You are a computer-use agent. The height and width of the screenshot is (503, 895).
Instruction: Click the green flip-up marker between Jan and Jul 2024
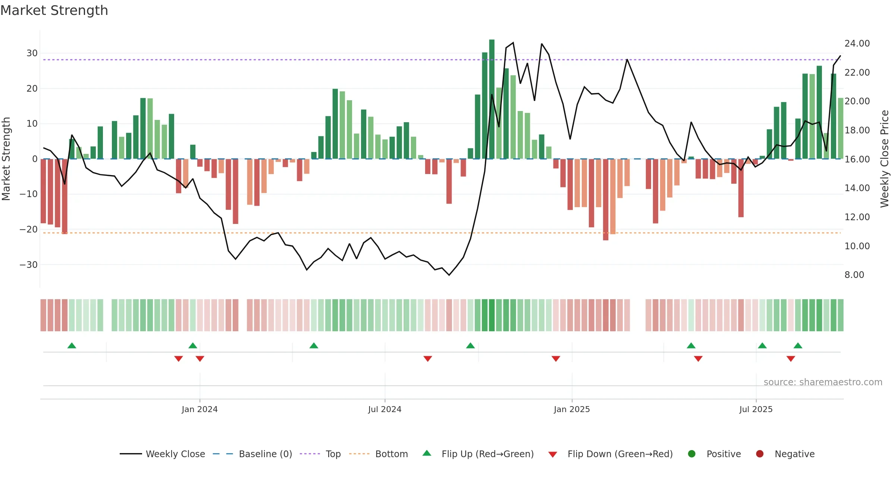pyautogui.click(x=314, y=345)
